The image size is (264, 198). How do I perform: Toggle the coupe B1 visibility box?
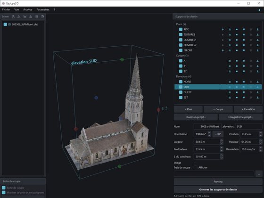point(181,66)
